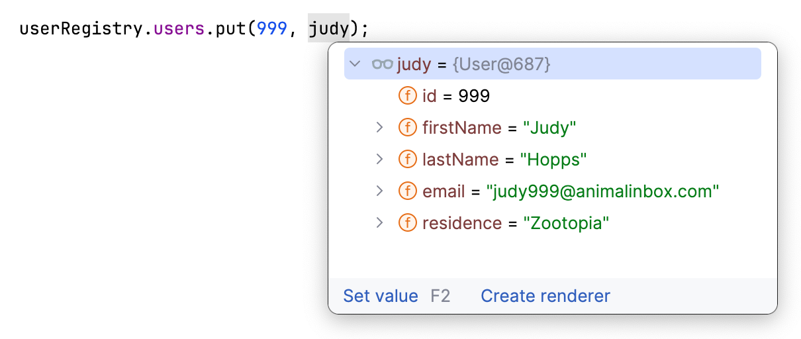Screen dimensions: 801x339
Task: Click the highlighted judy argument in code
Action: click(328, 30)
